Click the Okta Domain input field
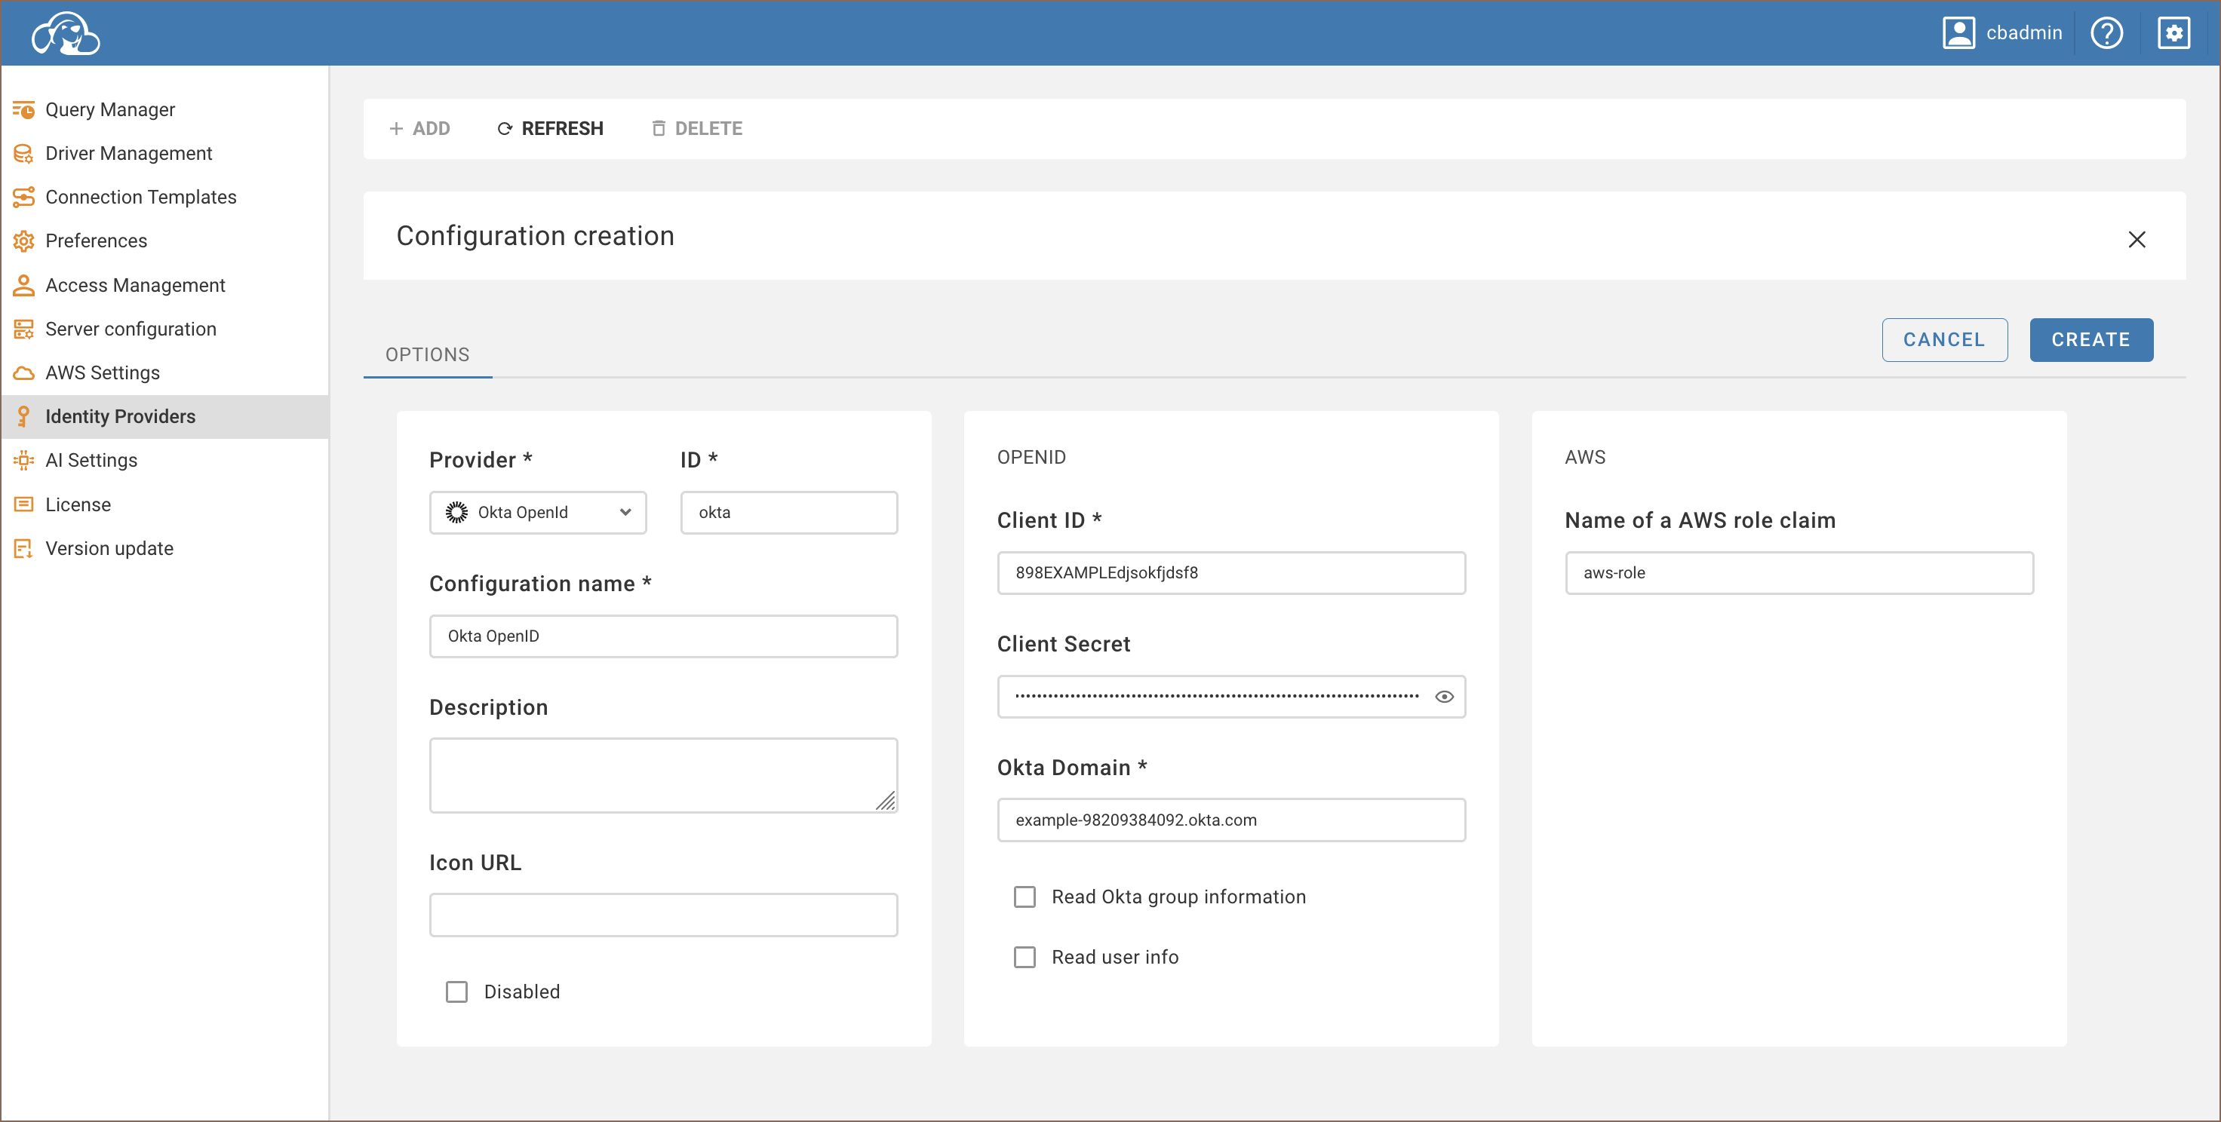The image size is (2221, 1122). coord(1230,820)
